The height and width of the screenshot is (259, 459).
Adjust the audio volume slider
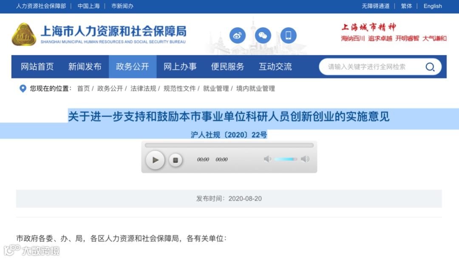click(x=286, y=159)
